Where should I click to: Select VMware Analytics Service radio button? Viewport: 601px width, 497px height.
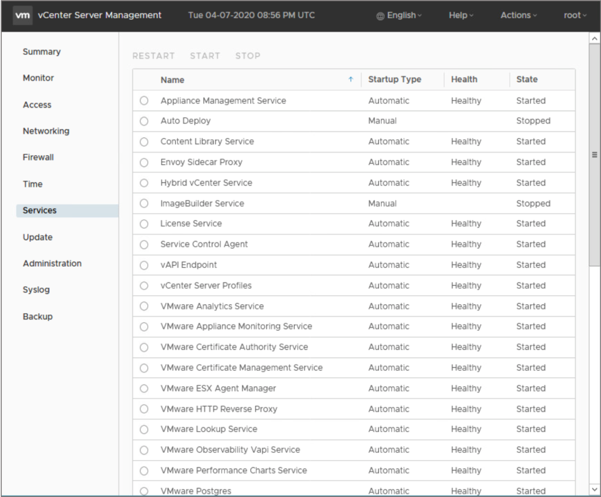pyautogui.click(x=144, y=306)
